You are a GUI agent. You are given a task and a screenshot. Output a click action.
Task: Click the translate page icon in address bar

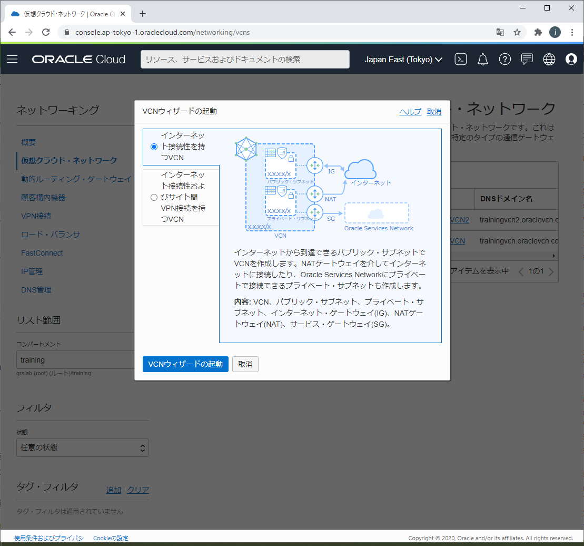click(500, 33)
